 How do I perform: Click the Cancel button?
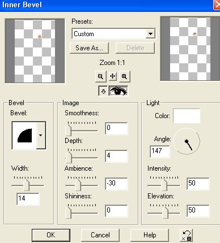click(100, 235)
